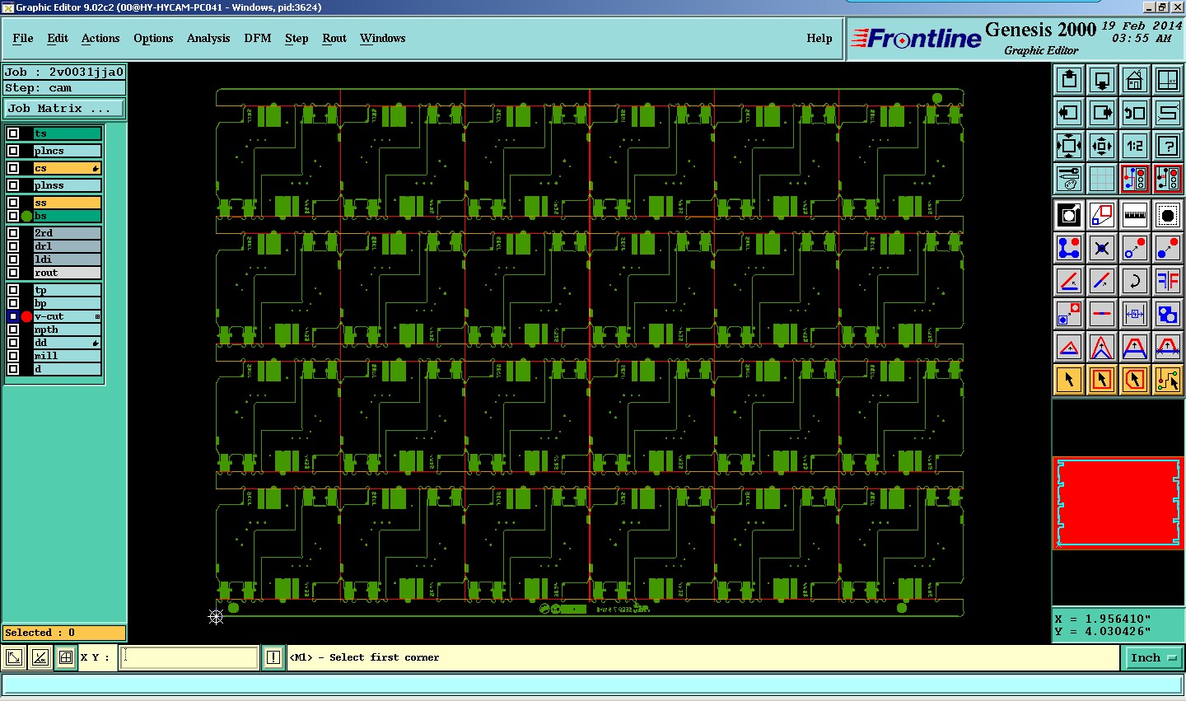Click the zoom in expanding arrows icon
Screen dimensions: 1186x701
tap(1069, 146)
